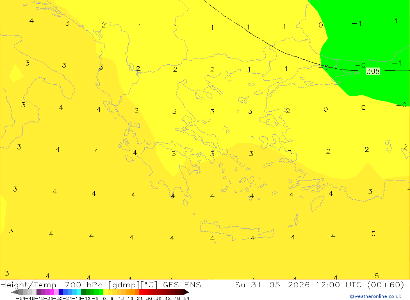Pick the darkest green swatch in color scale

(83, 292)
